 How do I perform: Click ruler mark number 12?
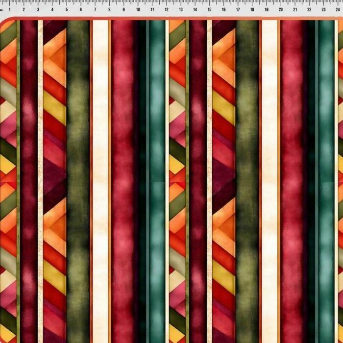pos(167,9)
